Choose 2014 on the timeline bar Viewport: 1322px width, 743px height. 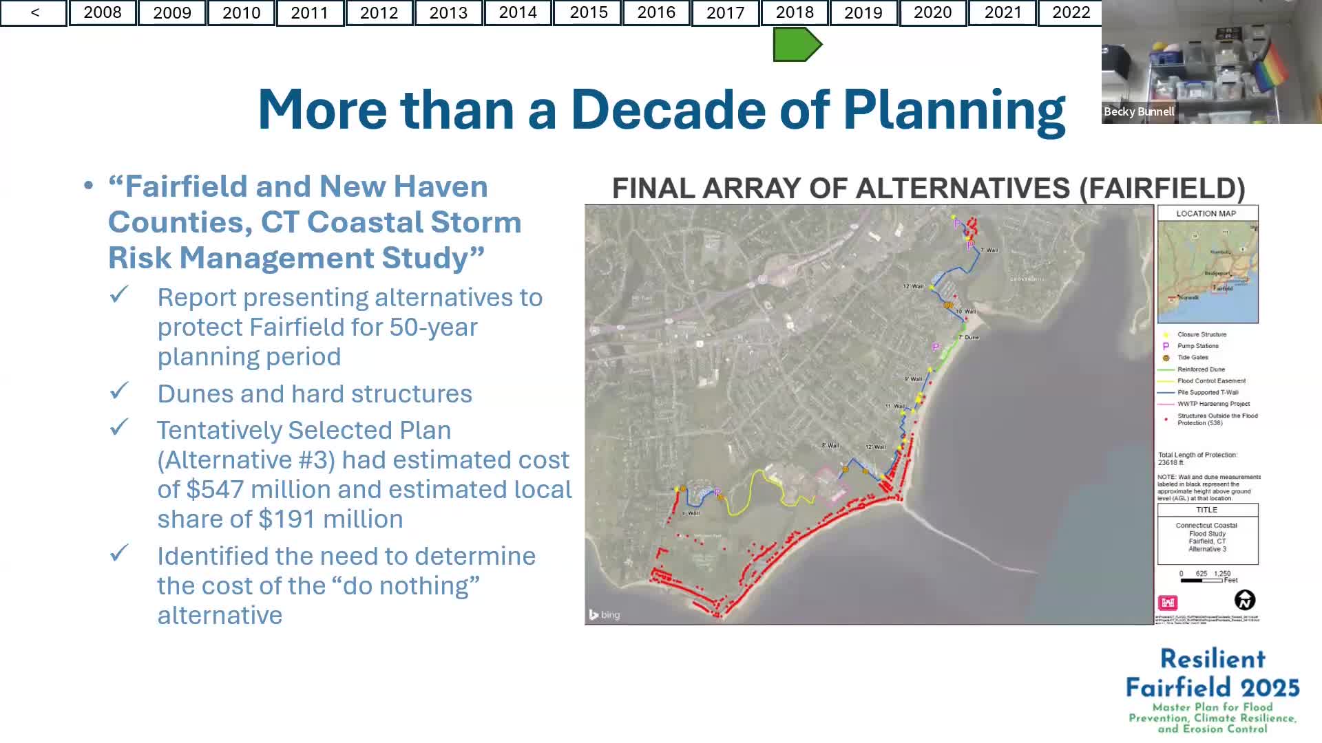(518, 12)
